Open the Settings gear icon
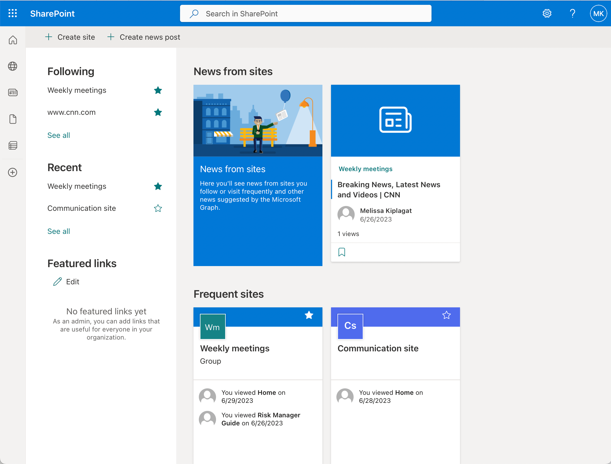 (547, 13)
